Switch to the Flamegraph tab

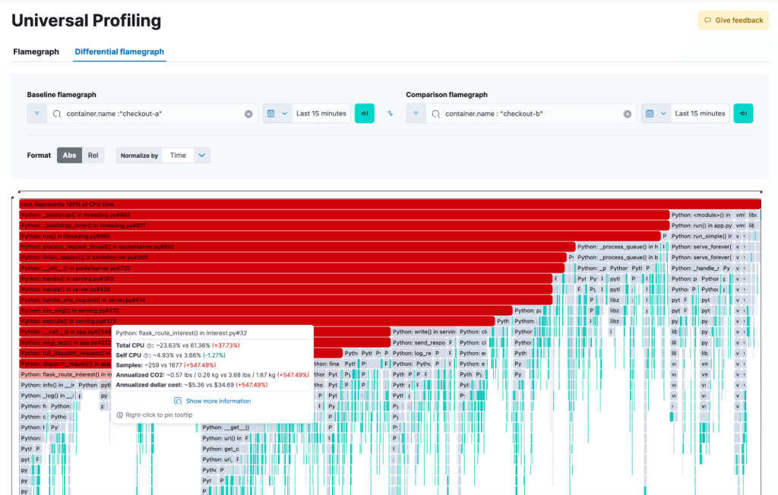coord(36,52)
